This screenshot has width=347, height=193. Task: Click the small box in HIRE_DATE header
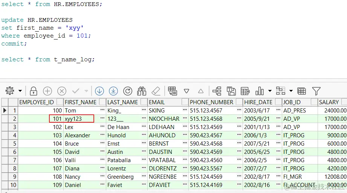pyautogui.click(x=278, y=102)
